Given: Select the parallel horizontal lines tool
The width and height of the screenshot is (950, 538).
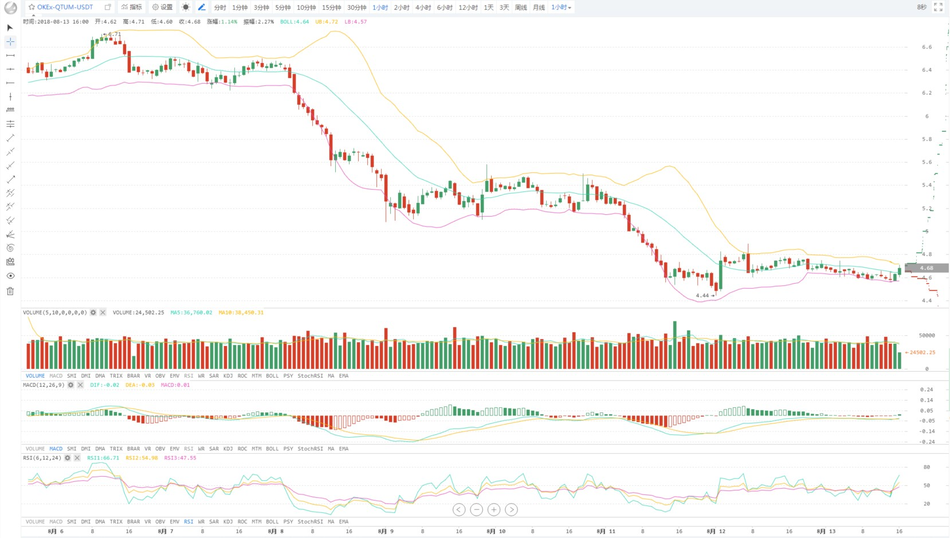Looking at the screenshot, I should pyautogui.click(x=10, y=124).
